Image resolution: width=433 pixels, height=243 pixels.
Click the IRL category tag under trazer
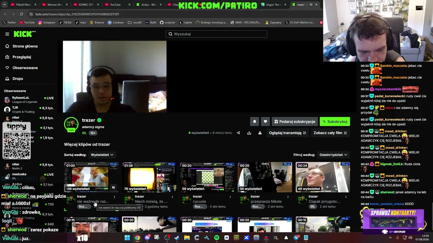pyautogui.click(x=84, y=133)
